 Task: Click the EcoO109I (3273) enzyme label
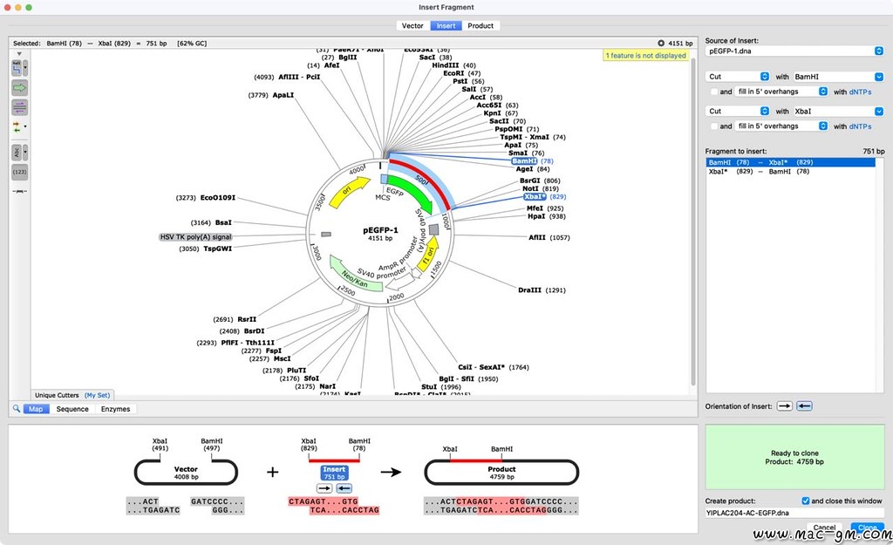pos(206,198)
